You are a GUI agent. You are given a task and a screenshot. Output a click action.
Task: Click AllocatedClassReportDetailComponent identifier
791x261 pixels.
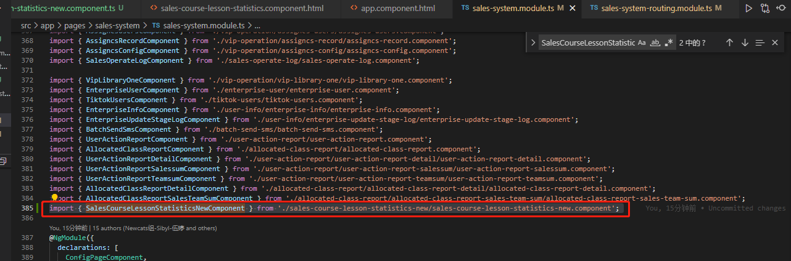tap(157, 188)
